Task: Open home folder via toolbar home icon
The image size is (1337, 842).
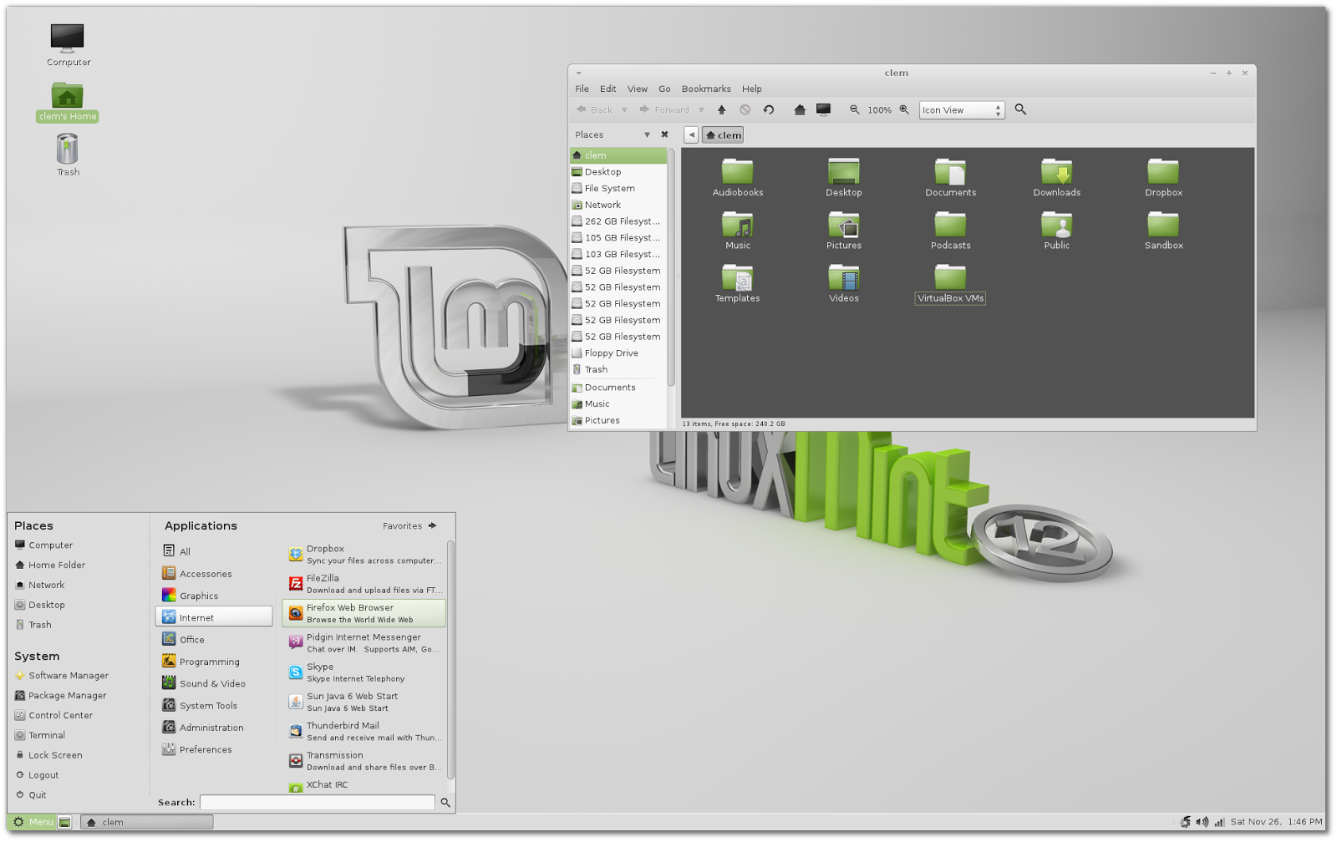Action: pos(798,109)
